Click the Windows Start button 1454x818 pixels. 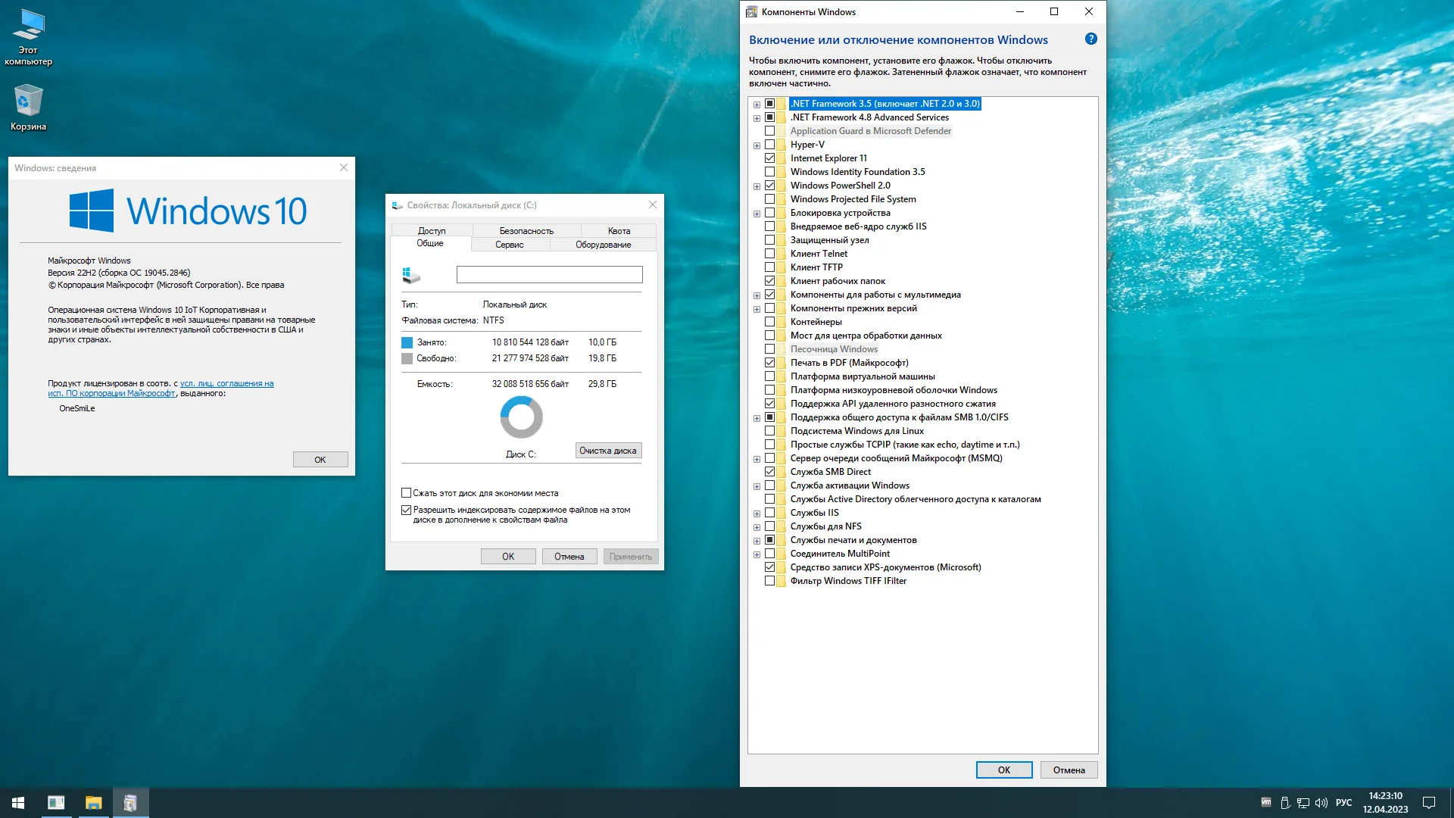[x=18, y=803]
